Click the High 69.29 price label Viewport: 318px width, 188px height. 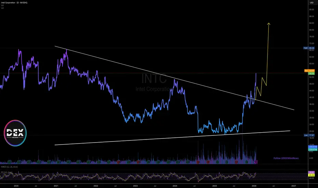coord(309,48)
